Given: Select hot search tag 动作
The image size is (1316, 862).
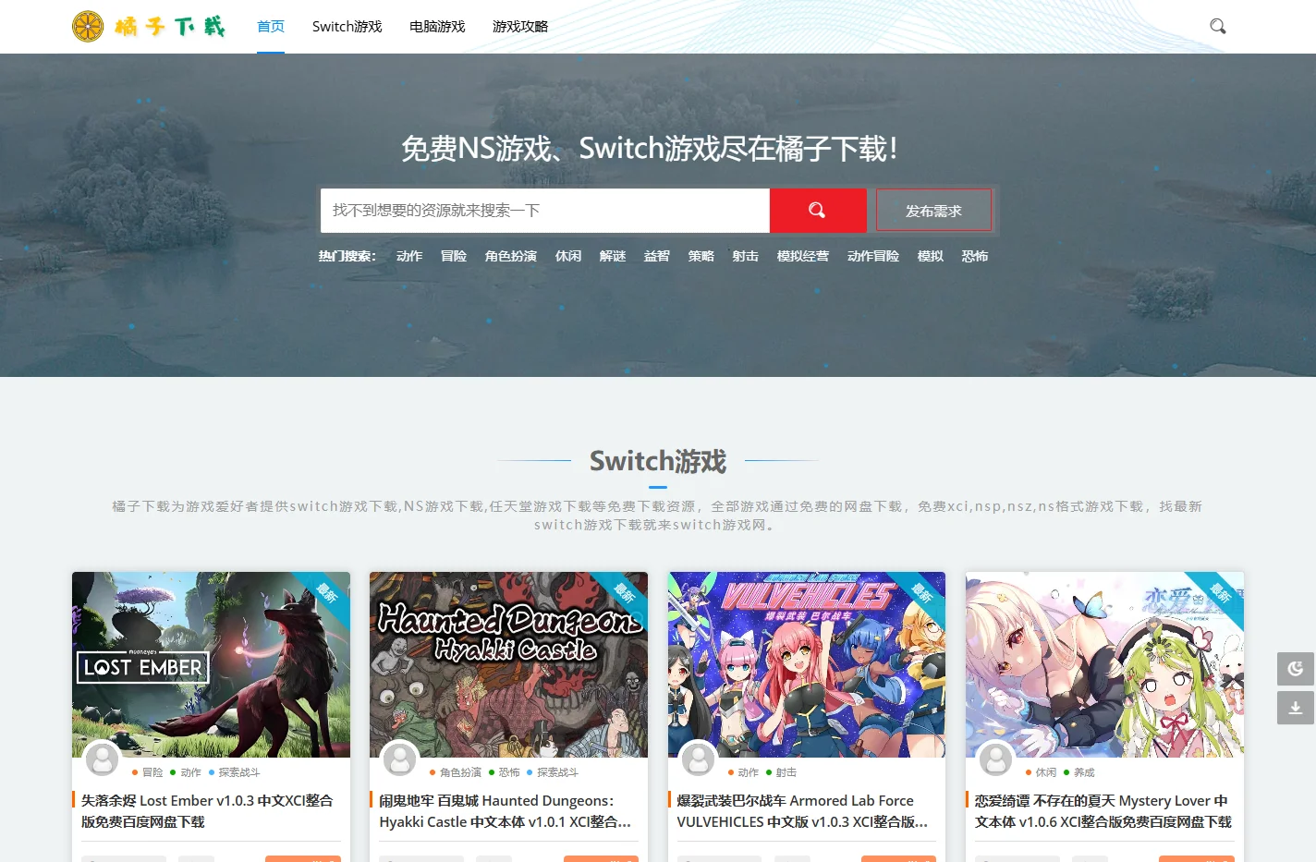Looking at the screenshot, I should tap(409, 256).
